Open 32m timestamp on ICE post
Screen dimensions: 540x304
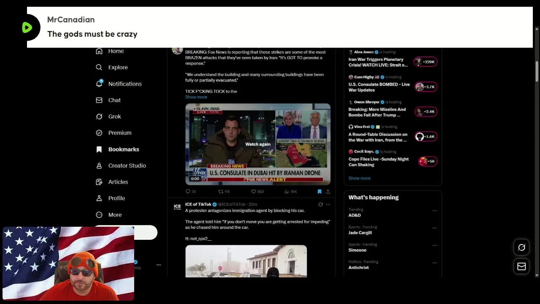[x=253, y=204]
